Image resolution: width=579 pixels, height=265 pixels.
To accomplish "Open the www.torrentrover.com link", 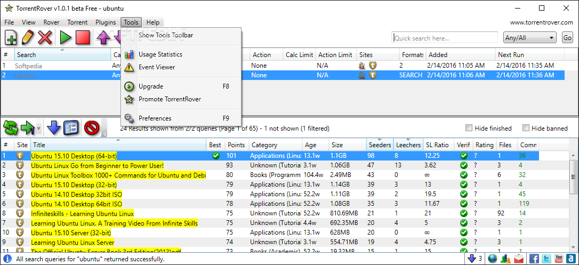I will tap(541, 22).
